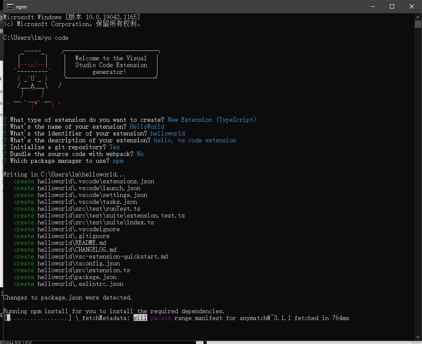Click the Yeoman ASCII mascot face

(x=33, y=79)
